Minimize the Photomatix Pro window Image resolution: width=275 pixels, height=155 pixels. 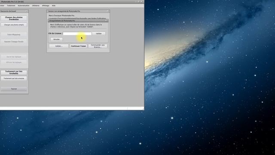coord(136,2)
